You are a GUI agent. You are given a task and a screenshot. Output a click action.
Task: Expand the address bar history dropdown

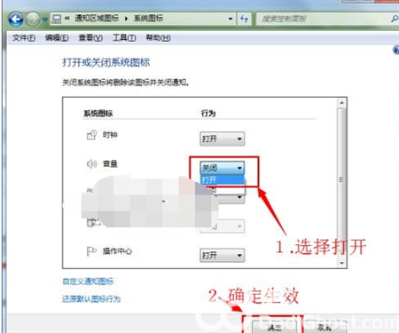coord(231,19)
